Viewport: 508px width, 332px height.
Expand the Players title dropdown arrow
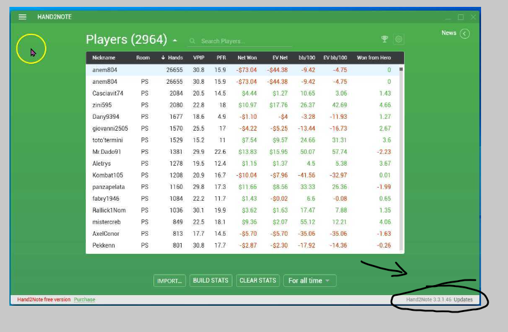[175, 41]
